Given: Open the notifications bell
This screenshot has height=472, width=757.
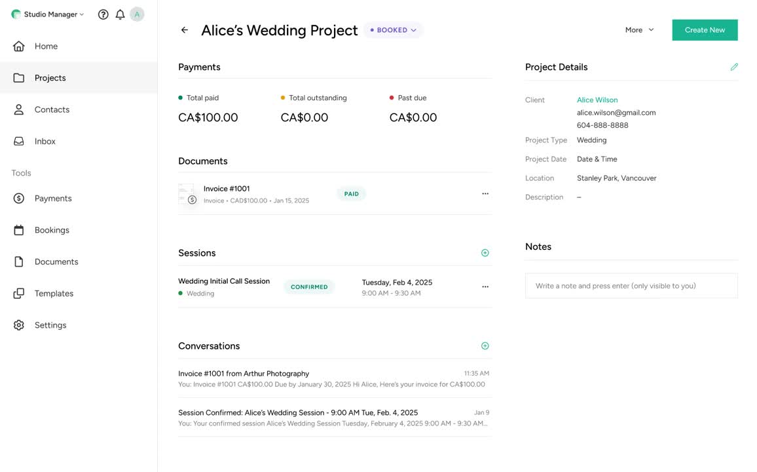Looking at the screenshot, I should click(x=120, y=14).
